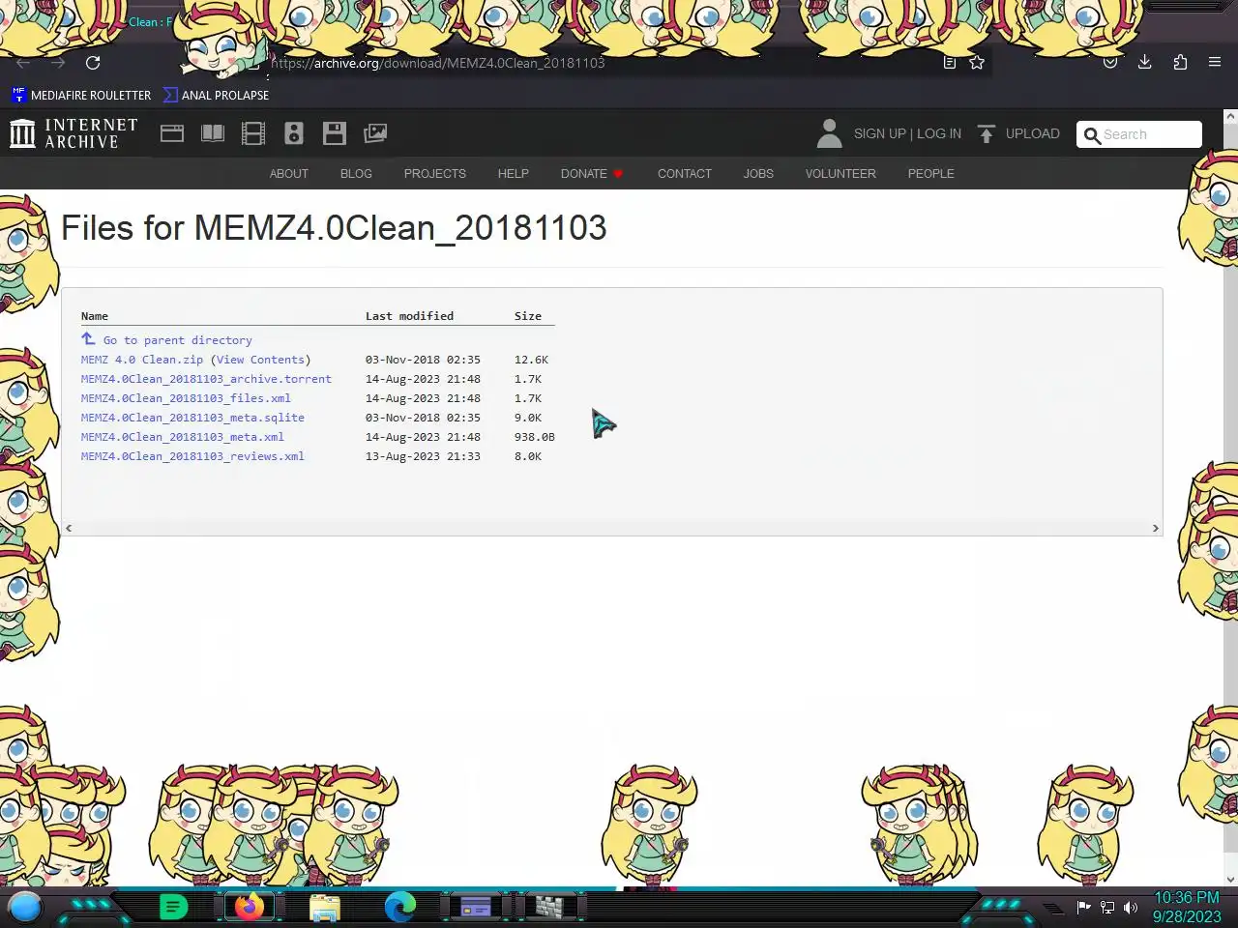This screenshot has height=928, width=1238.
Task: Click the Action Center flag tray icon
Action: tap(1084, 907)
